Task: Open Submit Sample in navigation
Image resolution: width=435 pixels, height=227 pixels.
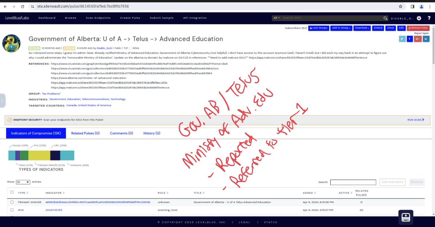Action: coord(161,18)
